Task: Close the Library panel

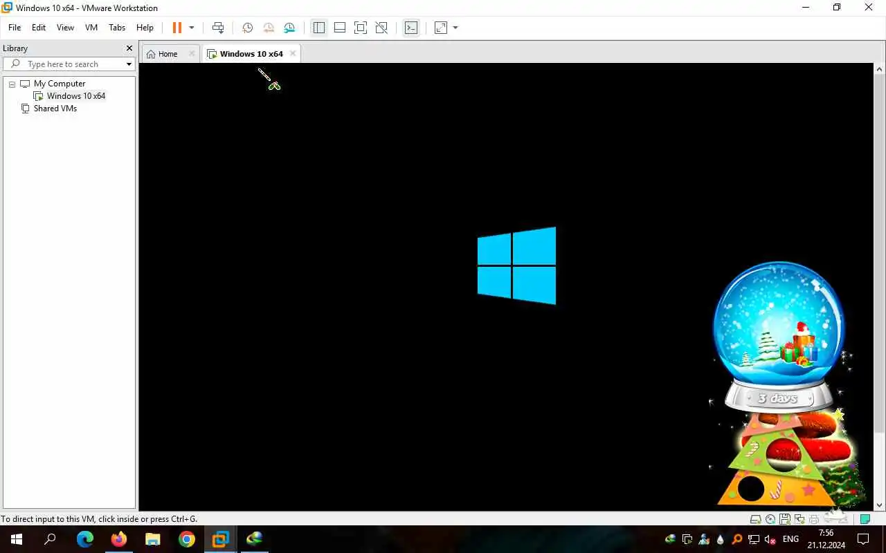Action: coord(129,48)
